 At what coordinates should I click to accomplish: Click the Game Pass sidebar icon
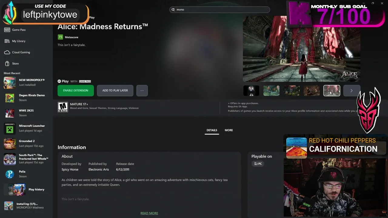tap(7, 30)
